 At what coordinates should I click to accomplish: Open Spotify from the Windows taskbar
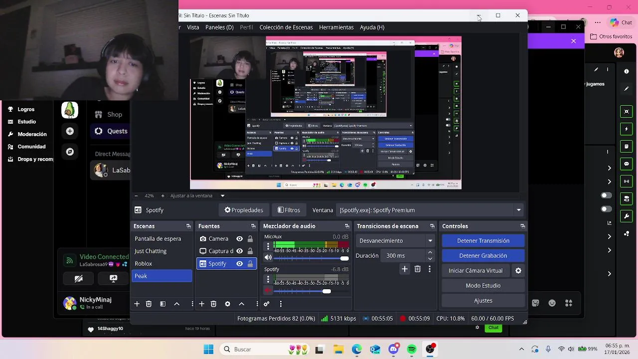coord(412,349)
